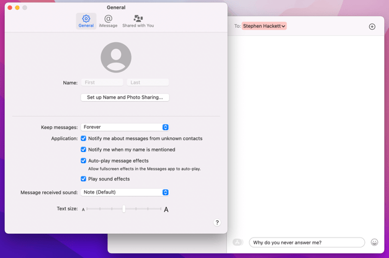Open help with the question mark button
This screenshot has width=389, height=258.
(217, 223)
